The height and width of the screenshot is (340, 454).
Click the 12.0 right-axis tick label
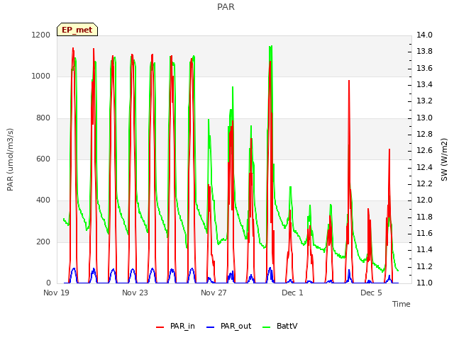click(x=424, y=200)
